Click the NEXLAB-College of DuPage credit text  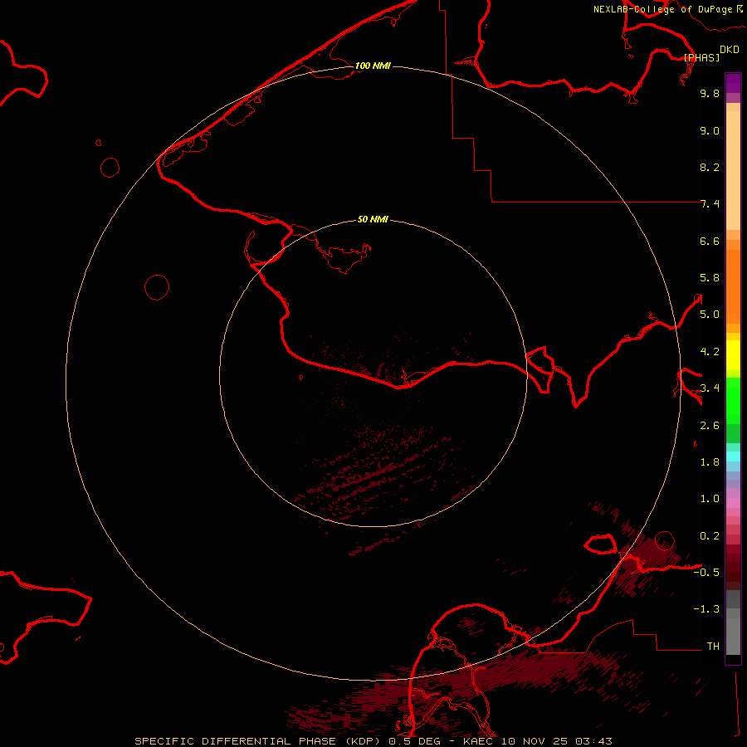662,9
